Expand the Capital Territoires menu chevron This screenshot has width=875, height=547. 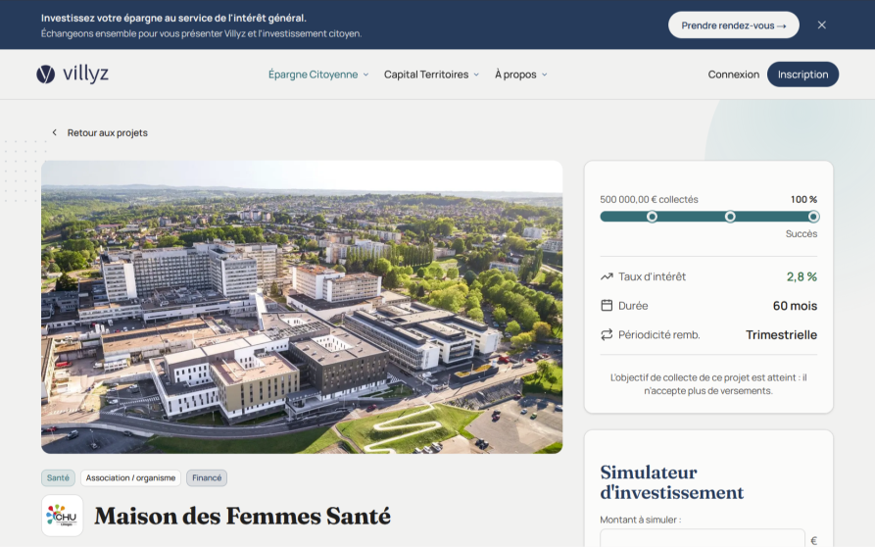[x=476, y=75]
